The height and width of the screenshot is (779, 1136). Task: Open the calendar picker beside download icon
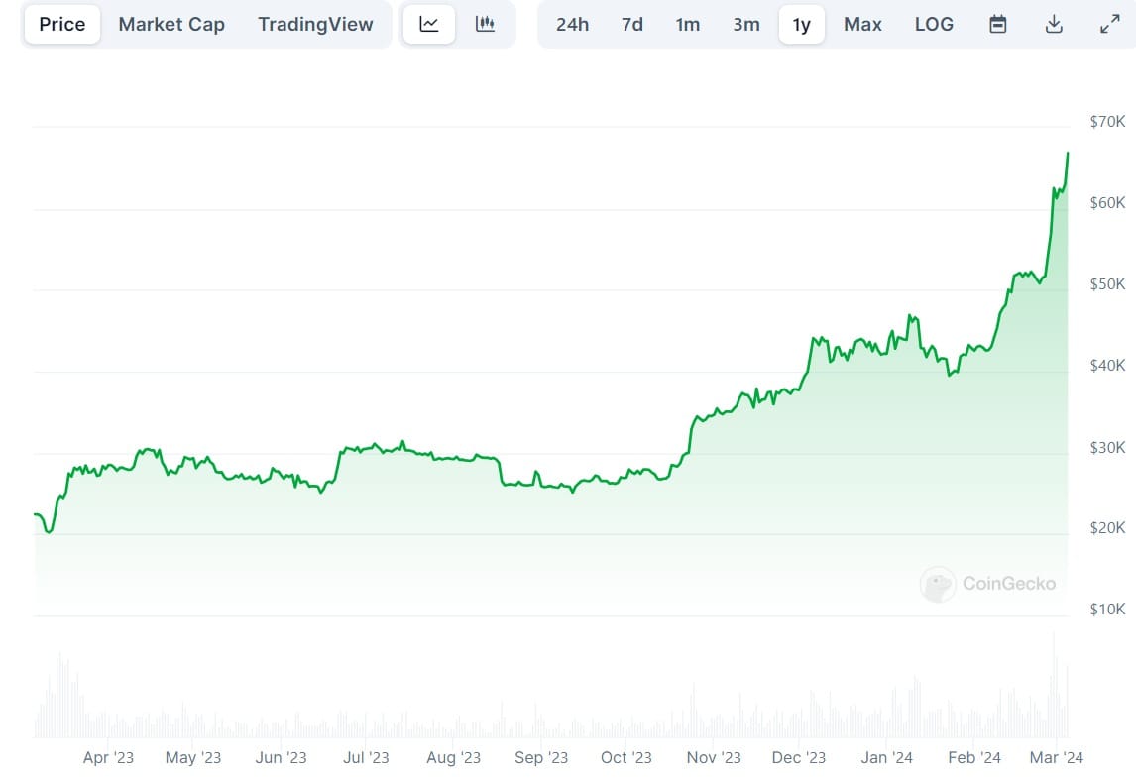pos(998,23)
